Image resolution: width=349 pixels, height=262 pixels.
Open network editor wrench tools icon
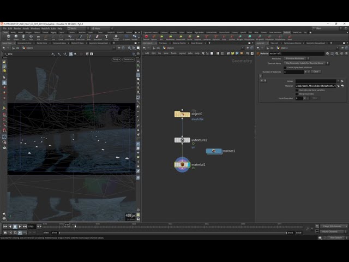pyautogui.click(x=203, y=53)
